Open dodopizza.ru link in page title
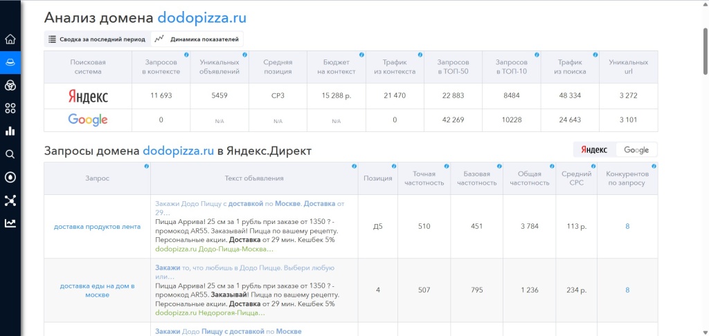This screenshot has width=709, height=336. [201, 18]
